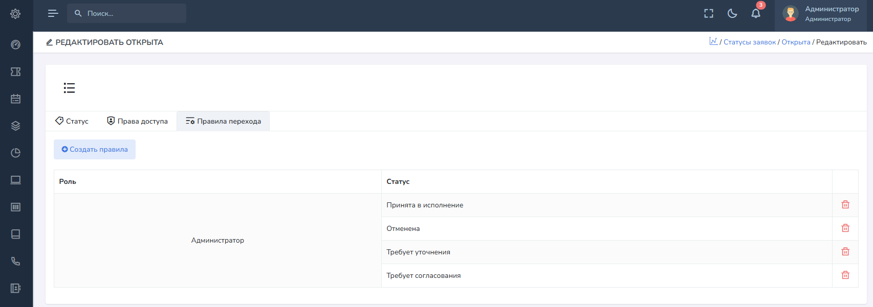Collapse the sidebar with hamburger menu button
873x307 pixels.
coord(53,13)
